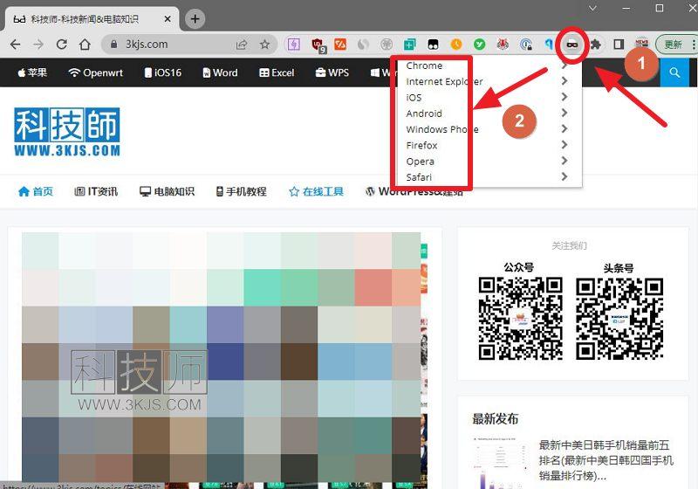Expand the Opera submenu arrow
The image size is (698, 489).
pos(564,161)
